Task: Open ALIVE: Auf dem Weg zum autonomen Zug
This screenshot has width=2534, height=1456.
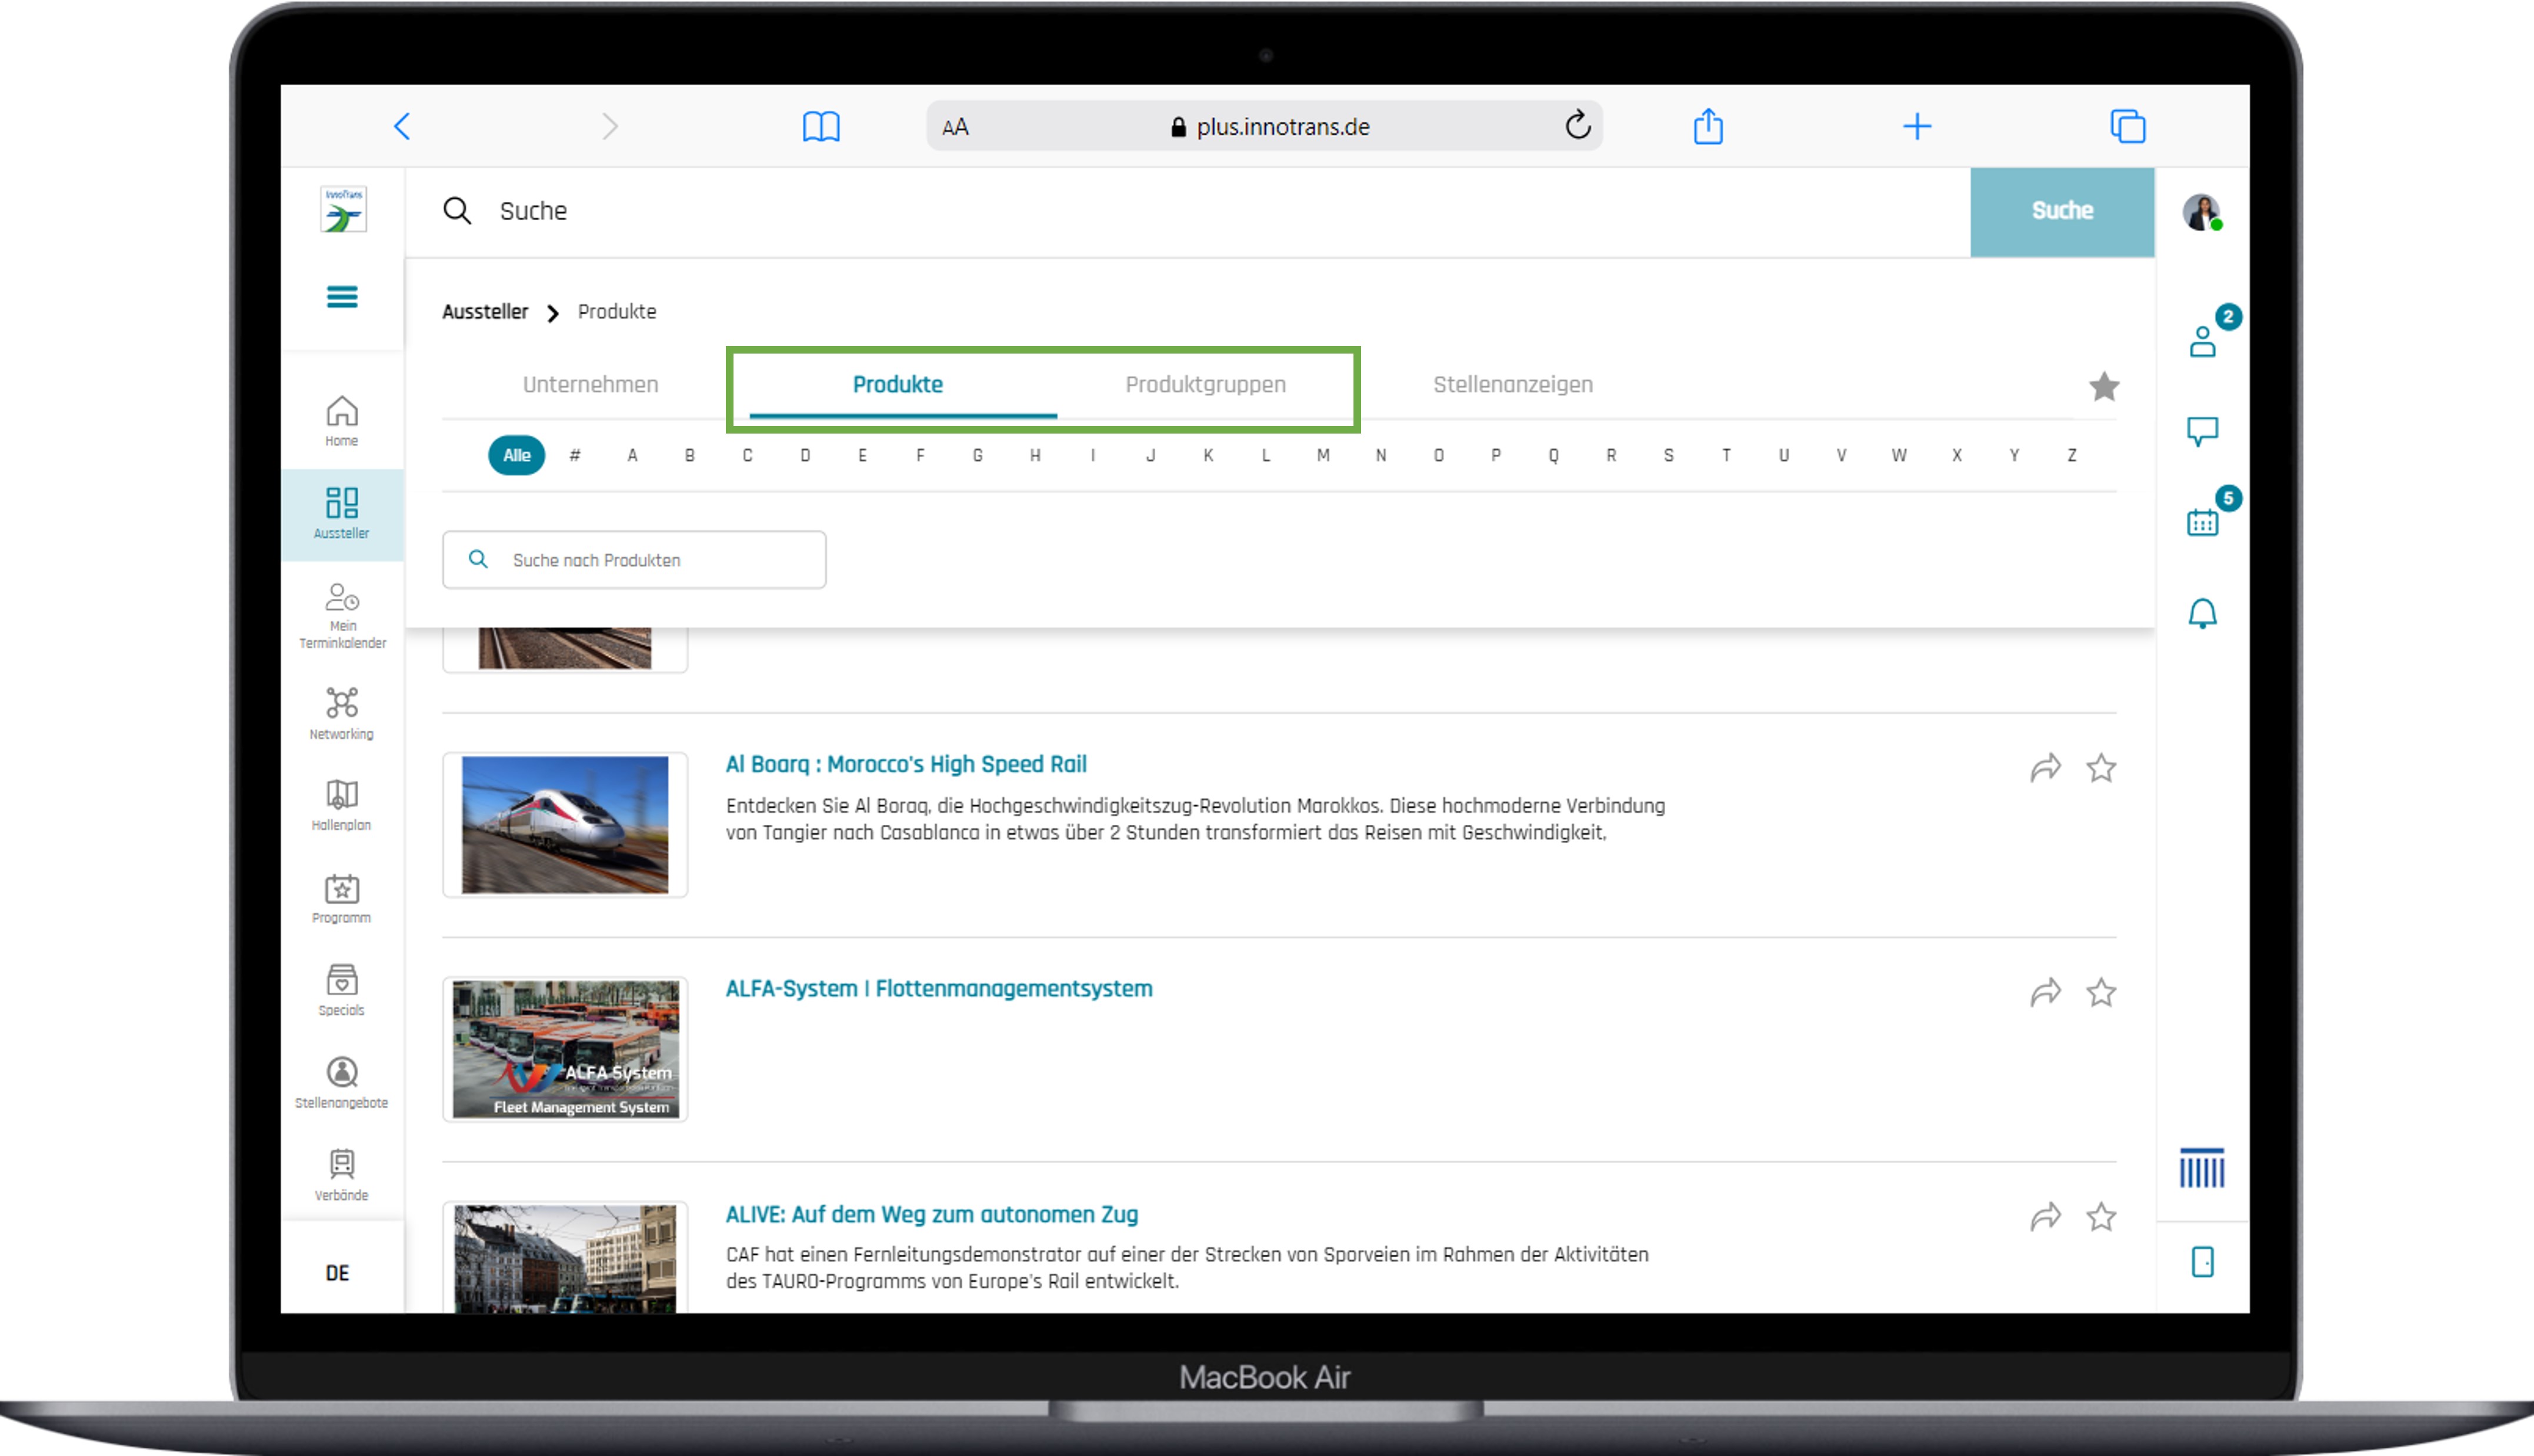Action: (932, 1214)
